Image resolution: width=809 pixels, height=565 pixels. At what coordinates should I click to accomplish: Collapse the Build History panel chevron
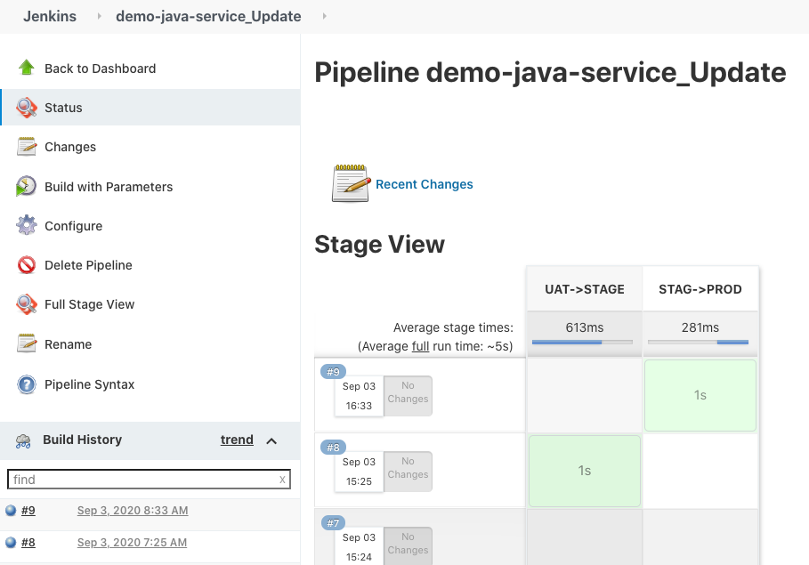click(272, 440)
